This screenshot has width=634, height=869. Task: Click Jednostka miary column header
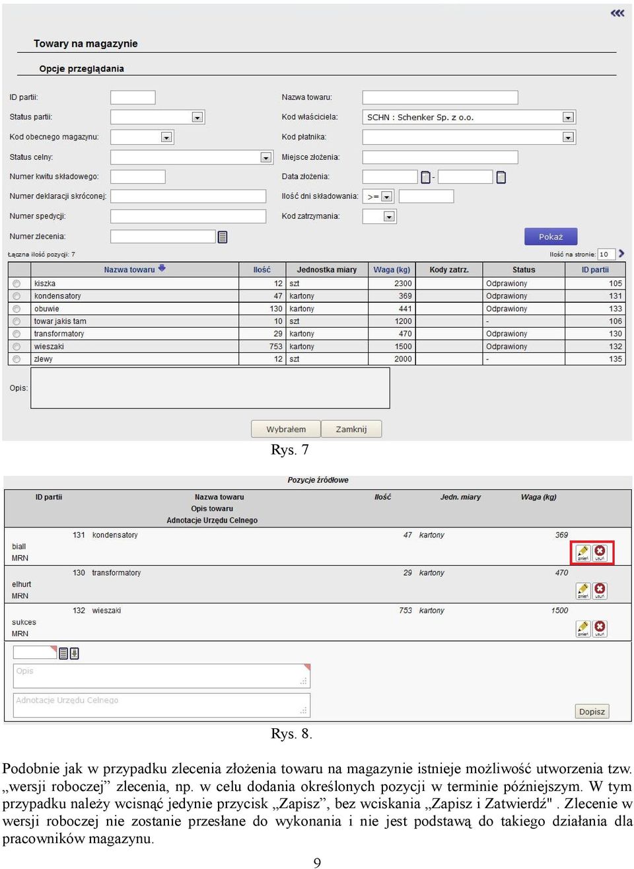click(x=327, y=270)
